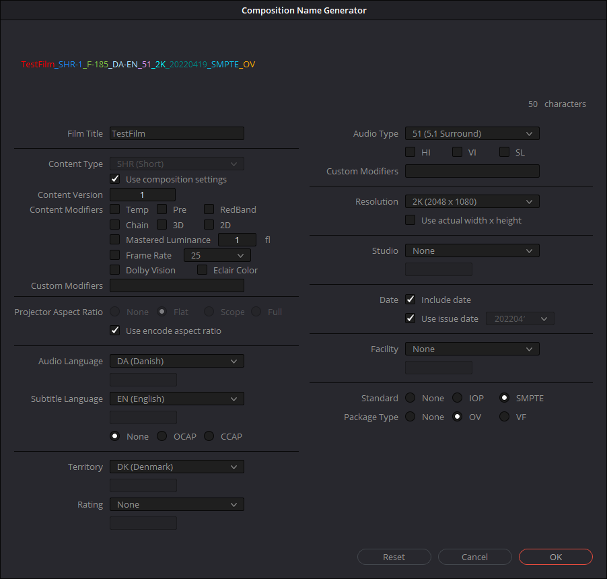This screenshot has width=607, height=579.
Task: Click the custom field below Audio Language
Action: [143, 380]
